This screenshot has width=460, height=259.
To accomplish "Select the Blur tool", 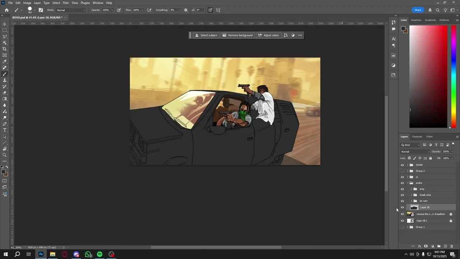I will (5, 105).
